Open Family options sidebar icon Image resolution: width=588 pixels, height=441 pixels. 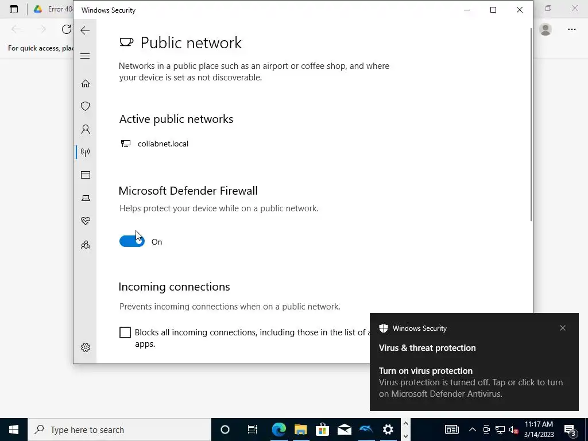(x=86, y=245)
